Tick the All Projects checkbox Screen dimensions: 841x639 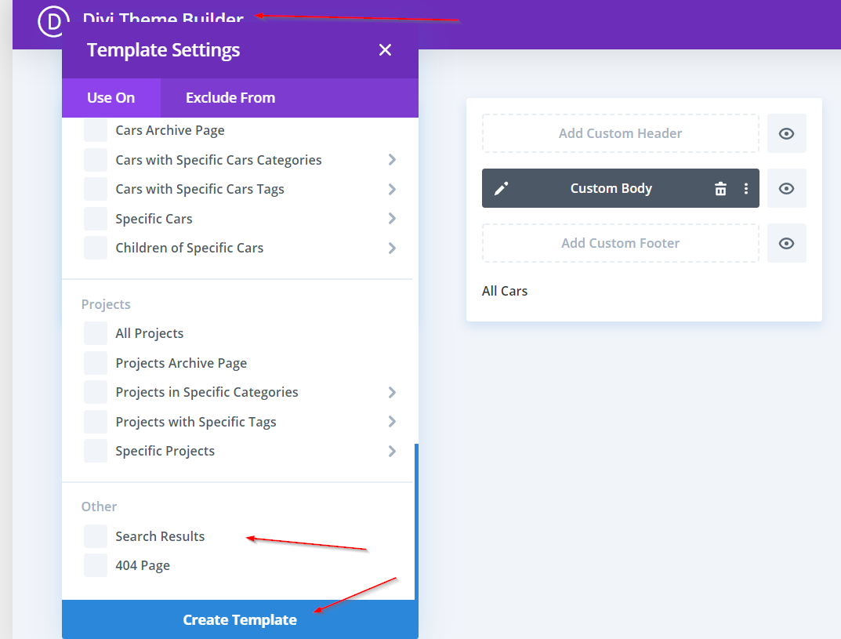[x=96, y=333]
